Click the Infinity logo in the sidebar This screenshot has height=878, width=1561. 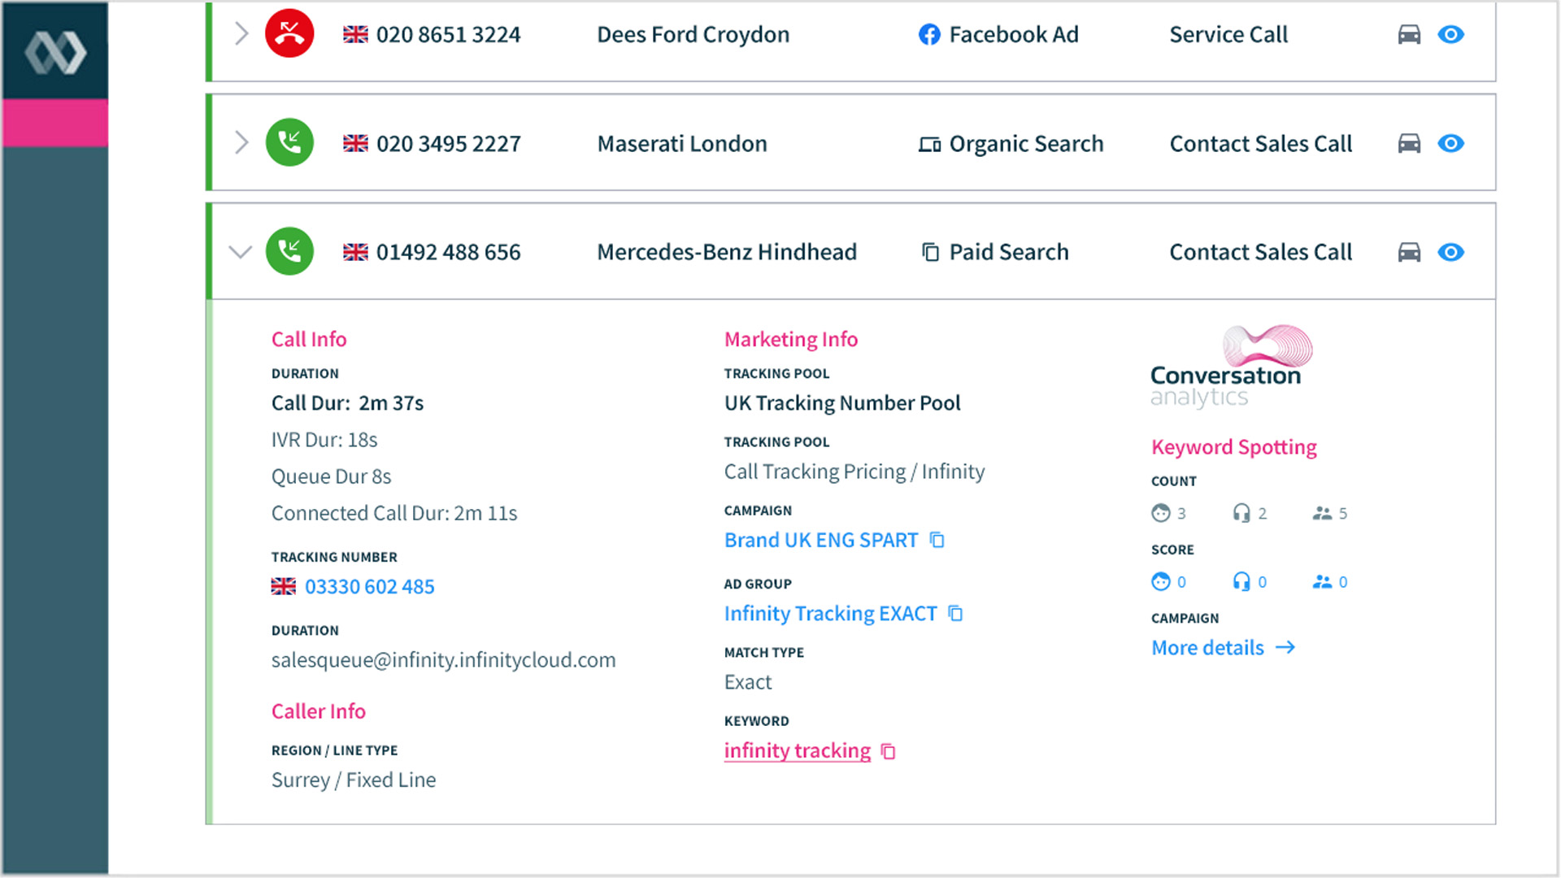55,53
